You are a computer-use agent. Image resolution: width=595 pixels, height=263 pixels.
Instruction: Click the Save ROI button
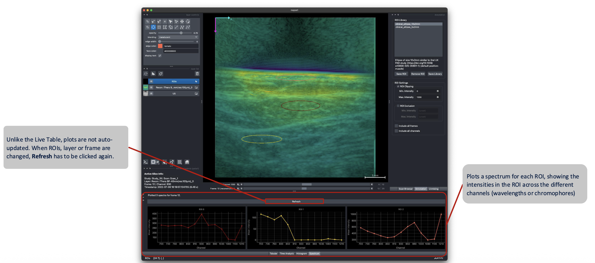(x=401, y=74)
